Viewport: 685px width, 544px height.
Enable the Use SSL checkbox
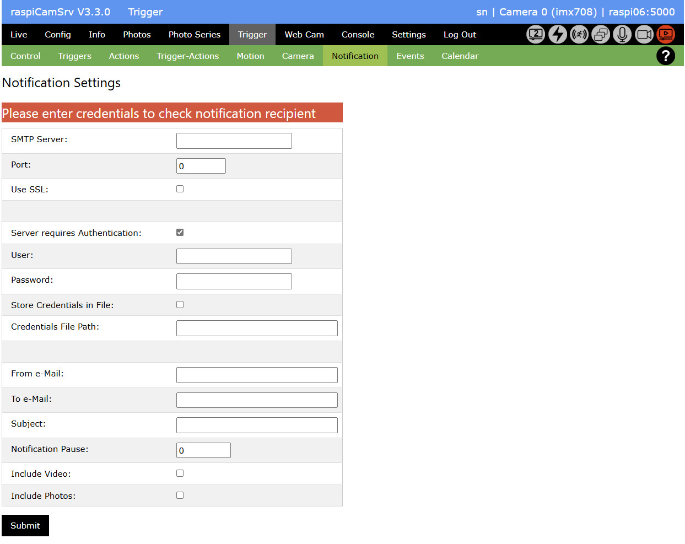[x=180, y=189]
